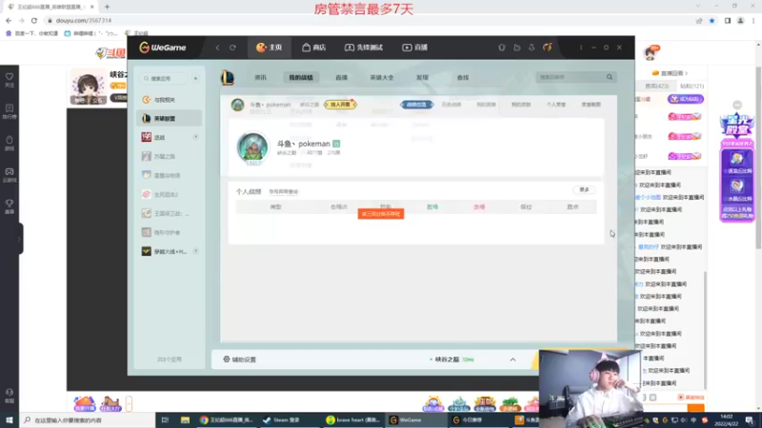The width and height of the screenshot is (762, 428).
Task: Select the third greyed-out game in sidebar
Action: point(170,156)
